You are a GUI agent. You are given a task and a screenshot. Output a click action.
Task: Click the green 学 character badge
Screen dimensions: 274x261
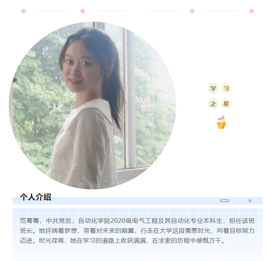(213, 88)
